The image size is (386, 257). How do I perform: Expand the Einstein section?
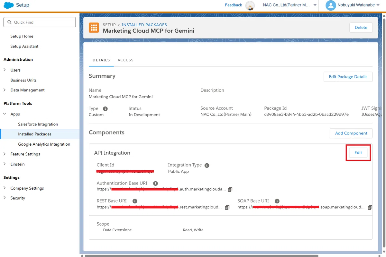coord(5,164)
